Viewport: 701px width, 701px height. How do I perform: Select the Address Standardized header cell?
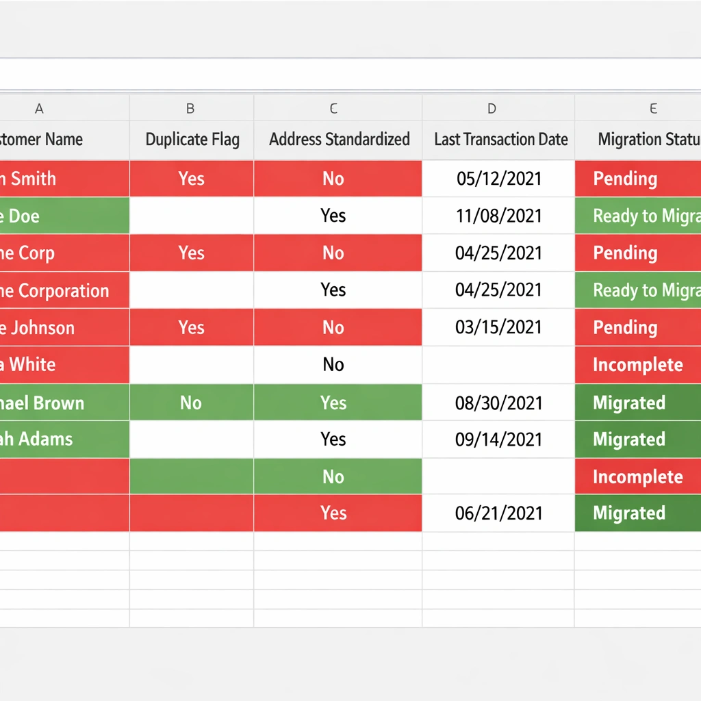pyautogui.click(x=338, y=140)
